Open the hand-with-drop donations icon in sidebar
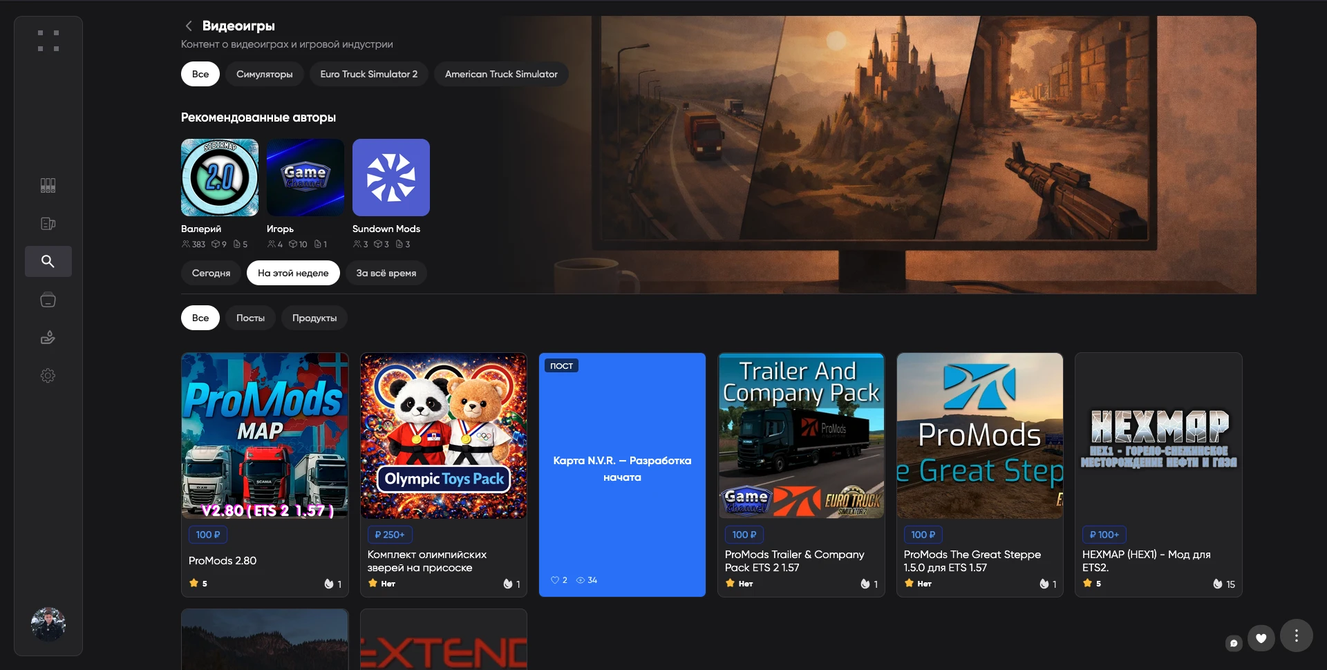 (48, 337)
